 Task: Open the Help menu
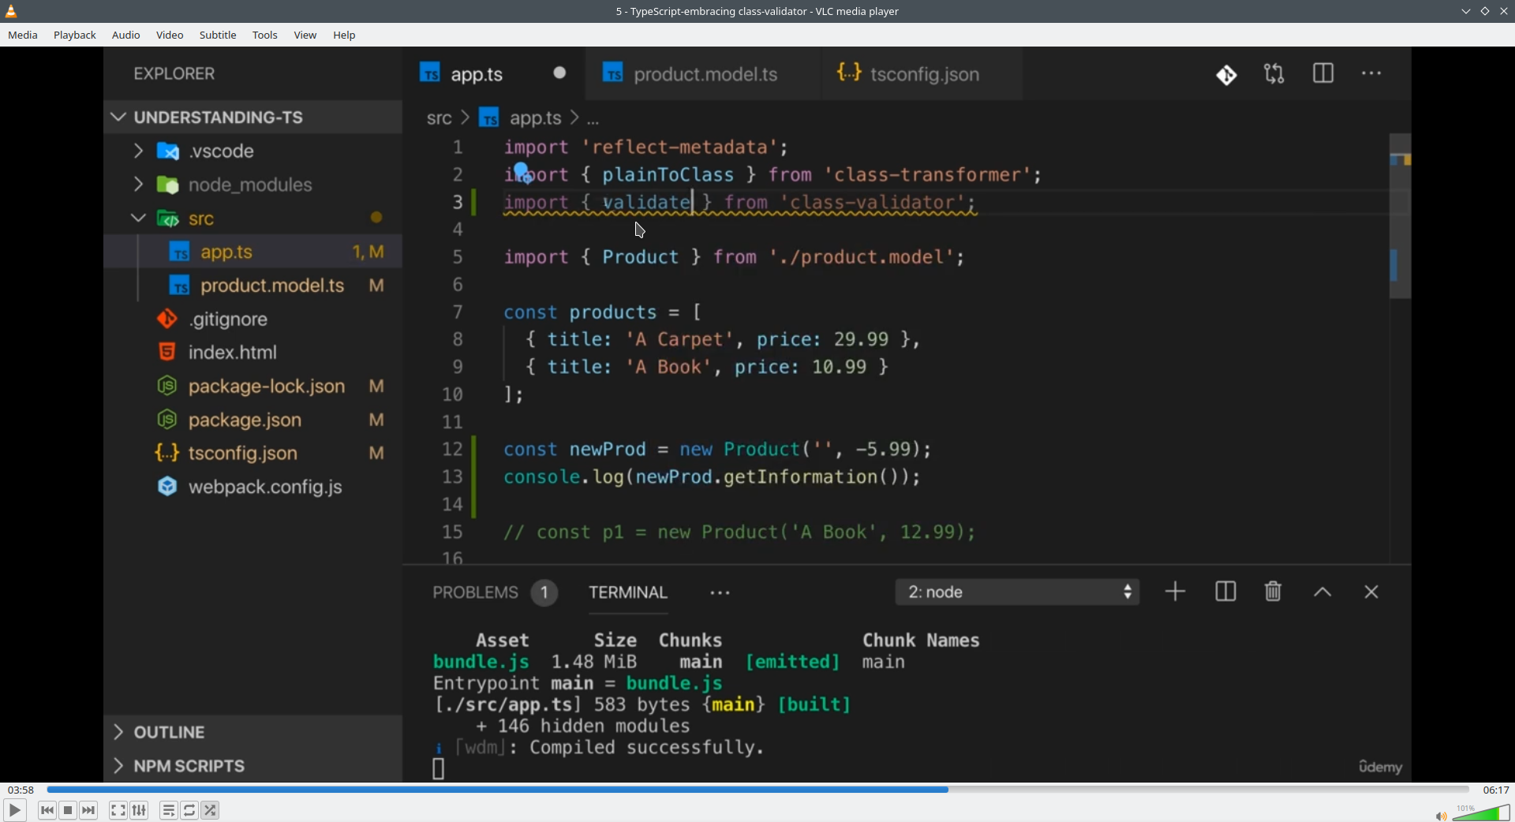coord(344,35)
